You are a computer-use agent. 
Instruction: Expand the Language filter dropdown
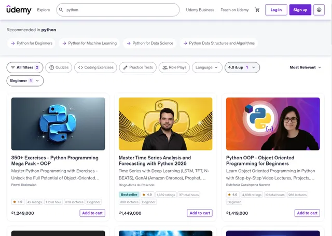pos(207,67)
